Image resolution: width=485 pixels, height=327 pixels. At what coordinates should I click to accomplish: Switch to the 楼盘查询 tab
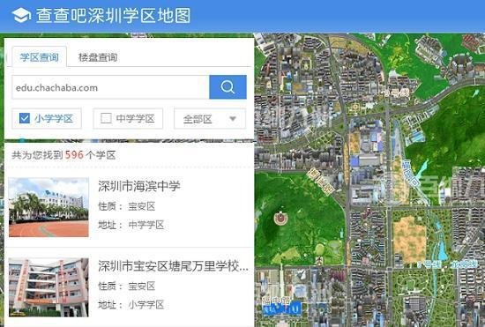[98, 57]
